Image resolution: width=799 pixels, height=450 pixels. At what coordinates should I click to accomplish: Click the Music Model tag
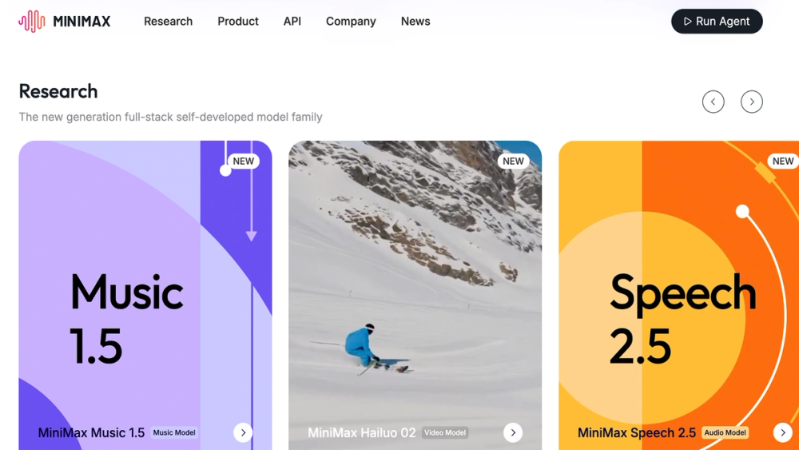coord(174,432)
